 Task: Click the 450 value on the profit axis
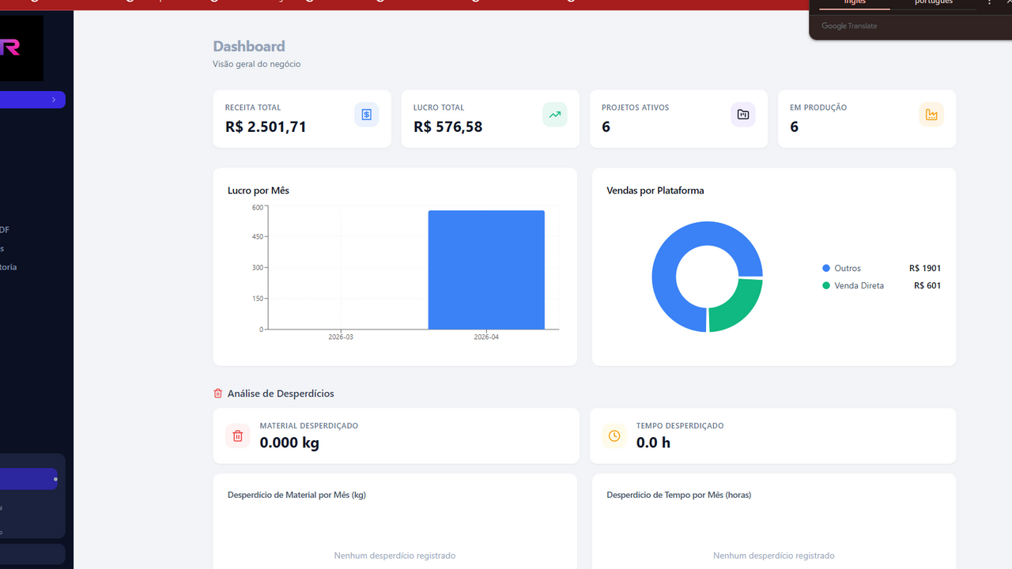pos(258,237)
